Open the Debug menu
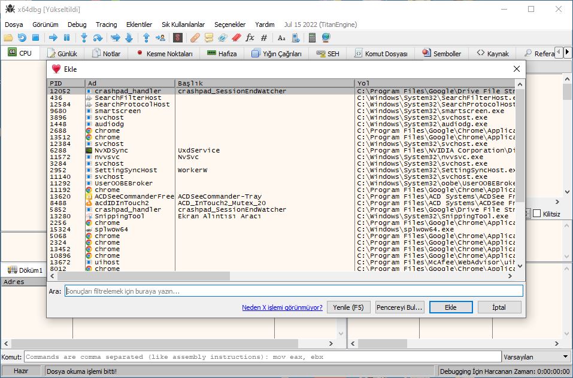The height and width of the screenshot is (378, 573). point(77,25)
